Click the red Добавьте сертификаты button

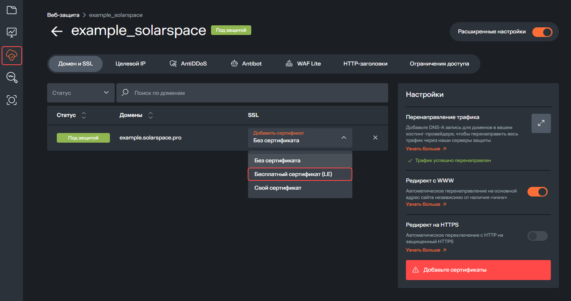(478, 270)
